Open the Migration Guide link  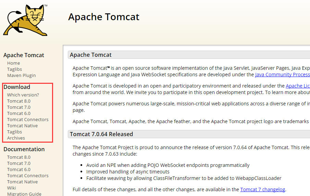[x=24, y=194]
